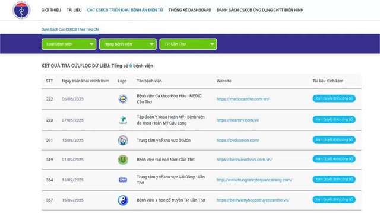This screenshot has width=380, height=220.
Task: View decision for Trung tâm y tế Ô Môn
Action: pos(334,139)
